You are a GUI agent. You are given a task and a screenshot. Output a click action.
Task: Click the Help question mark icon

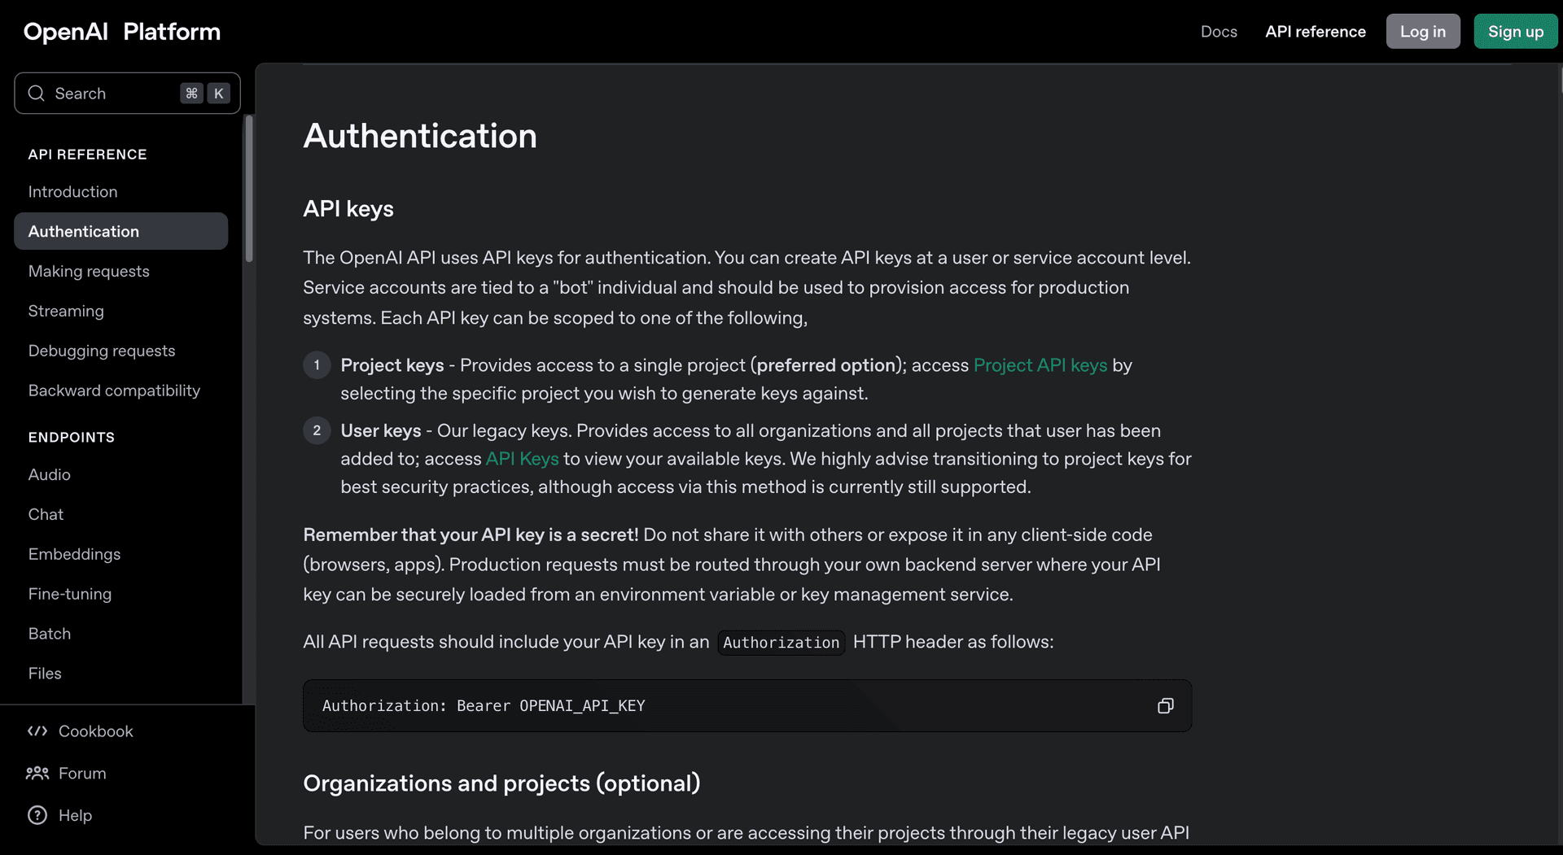click(x=37, y=815)
